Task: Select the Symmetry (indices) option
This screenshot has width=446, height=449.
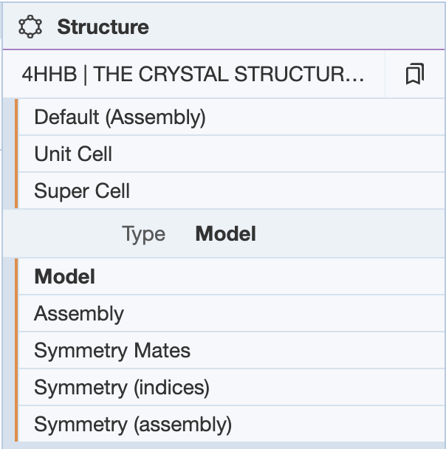Action: (122, 387)
